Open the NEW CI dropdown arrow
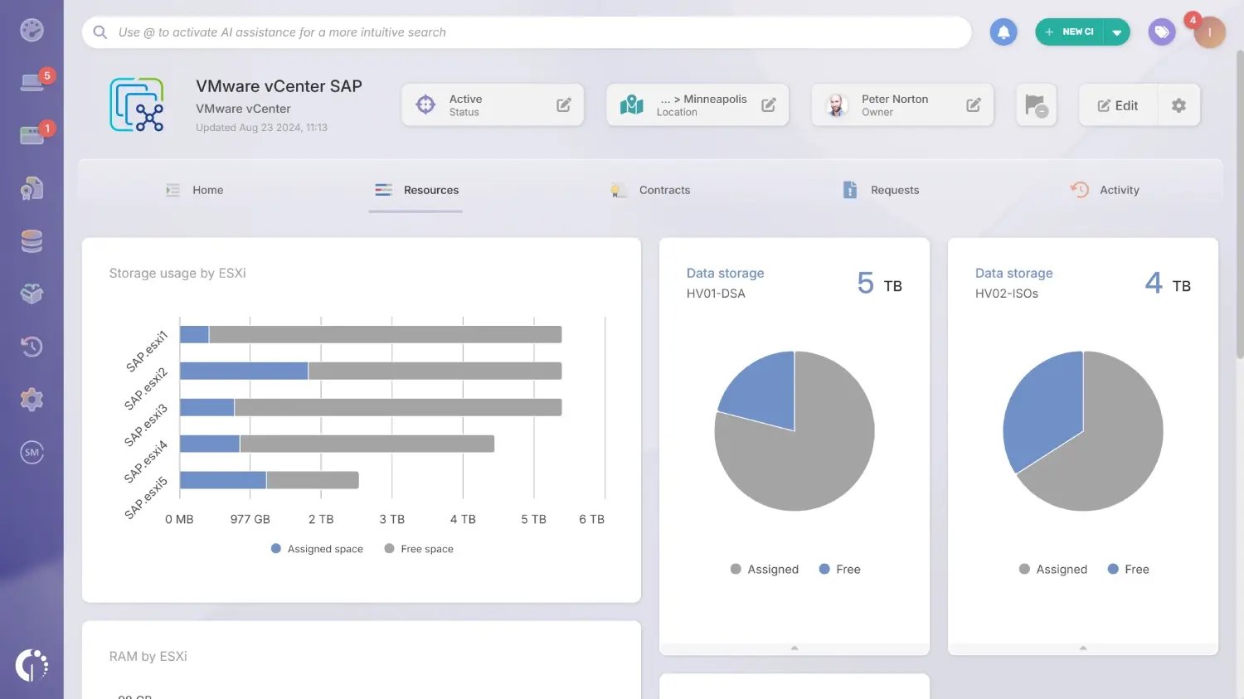 [1117, 32]
